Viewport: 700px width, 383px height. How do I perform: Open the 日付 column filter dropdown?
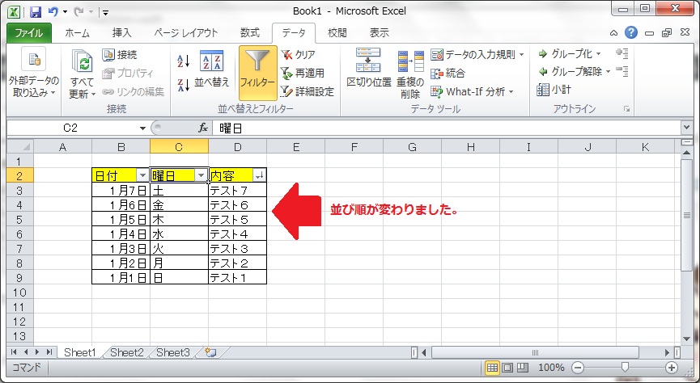pyautogui.click(x=142, y=175)
